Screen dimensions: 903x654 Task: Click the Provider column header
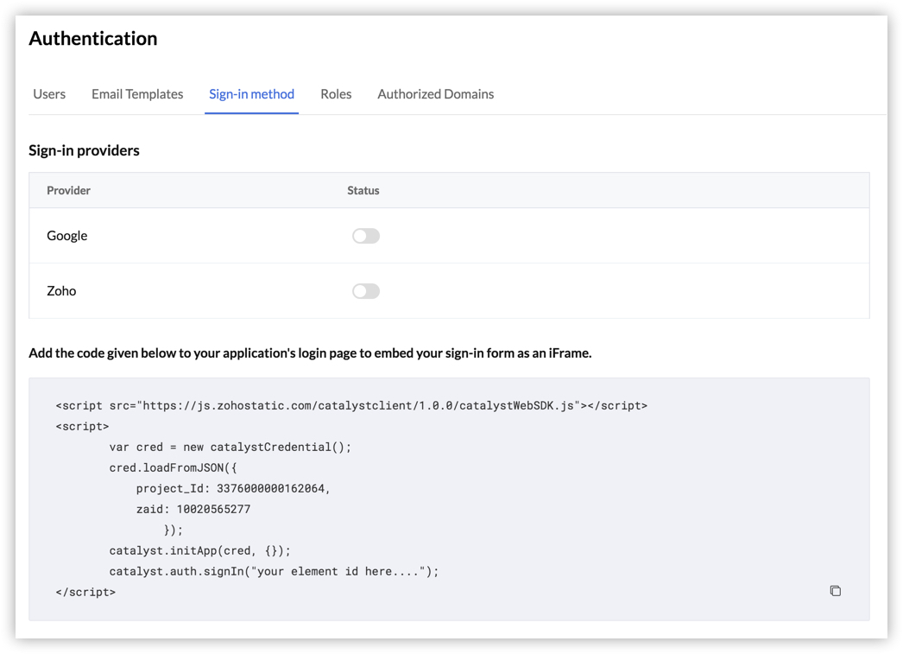point(68,190)
